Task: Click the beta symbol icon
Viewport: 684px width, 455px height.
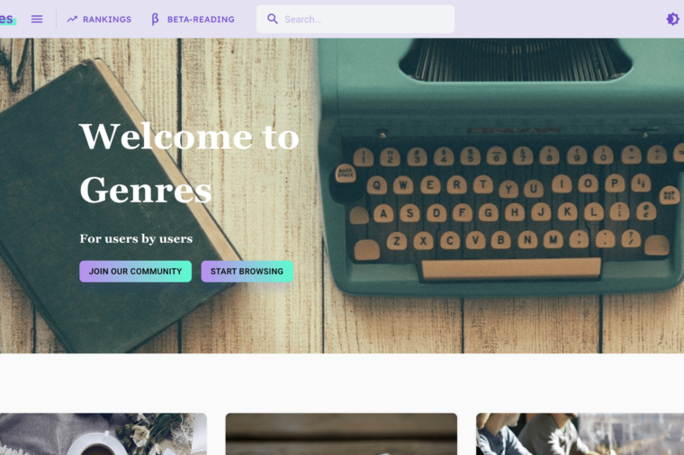Action: (155, 19)
